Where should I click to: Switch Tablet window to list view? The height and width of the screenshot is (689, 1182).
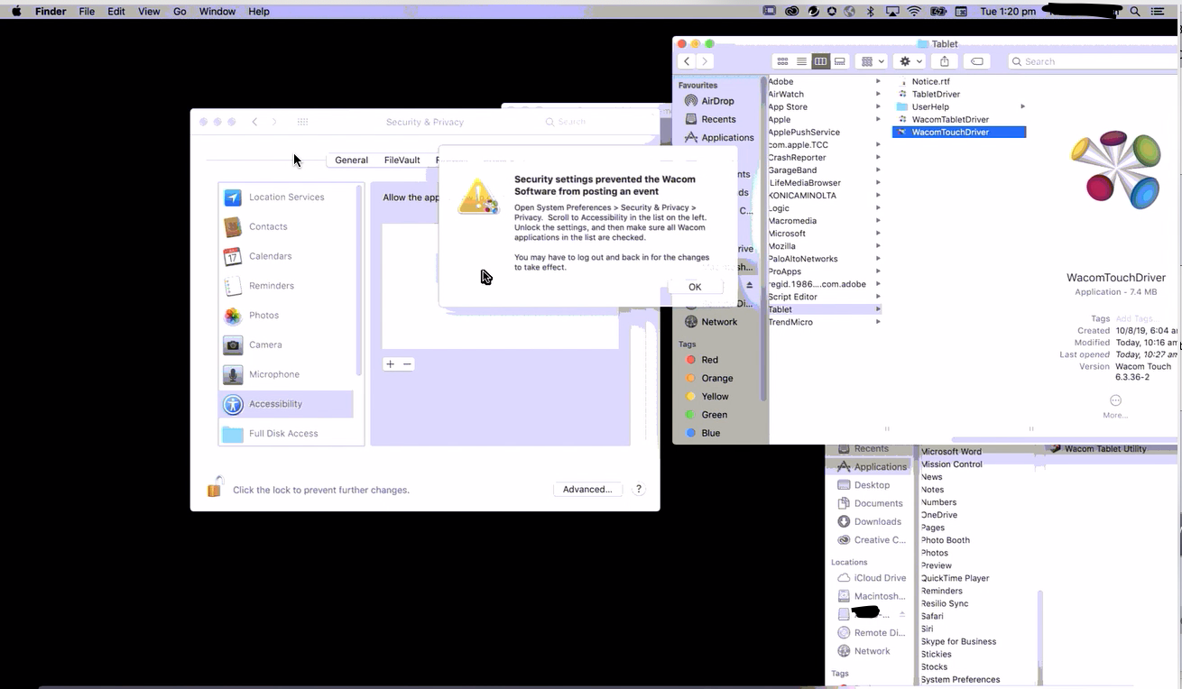tap(801, 61)
